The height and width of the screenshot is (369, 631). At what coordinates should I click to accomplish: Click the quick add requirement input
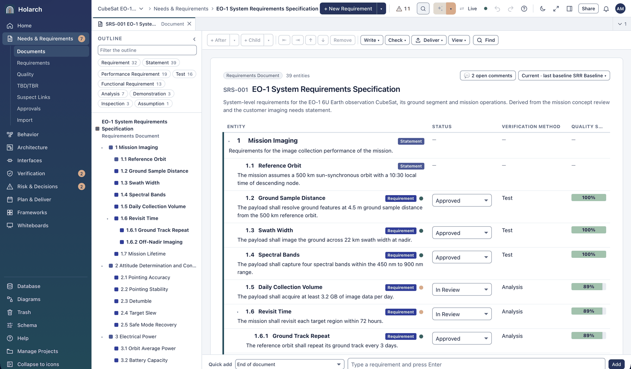pos(476,364)
